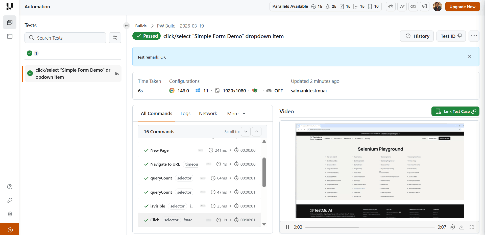Switch to the Logs tab
The image size is (485, 235).
pyautogui.click(x=185, y=113)
